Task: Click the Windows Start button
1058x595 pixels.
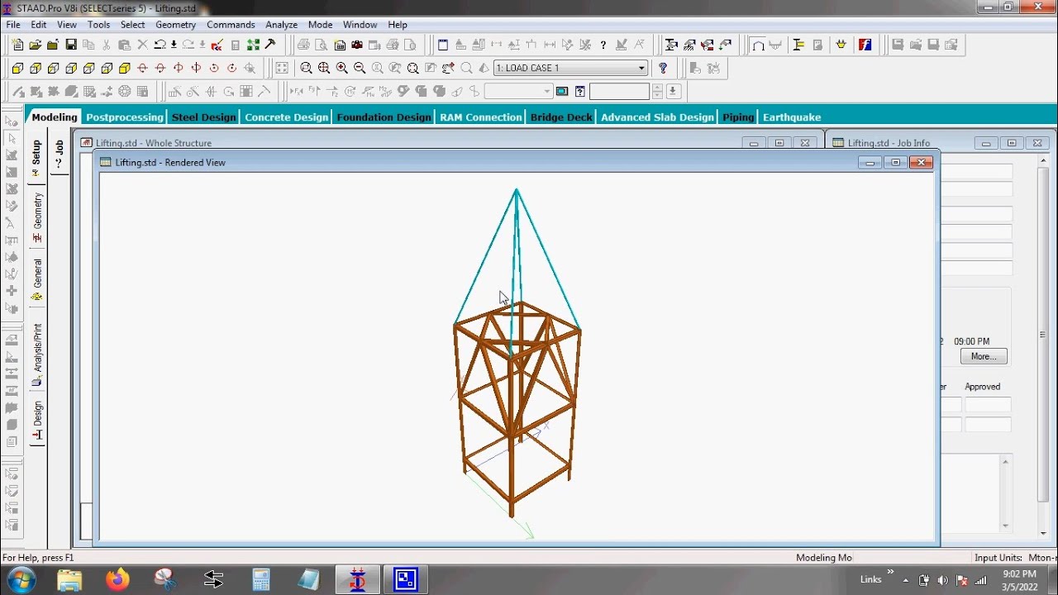Action: [x=20, y=579]
